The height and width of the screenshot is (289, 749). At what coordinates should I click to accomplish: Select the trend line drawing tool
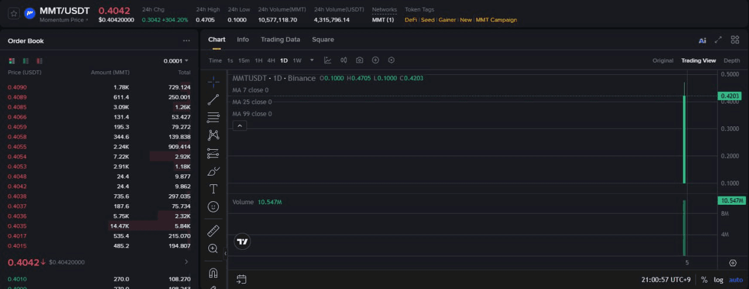coord(214,99)
